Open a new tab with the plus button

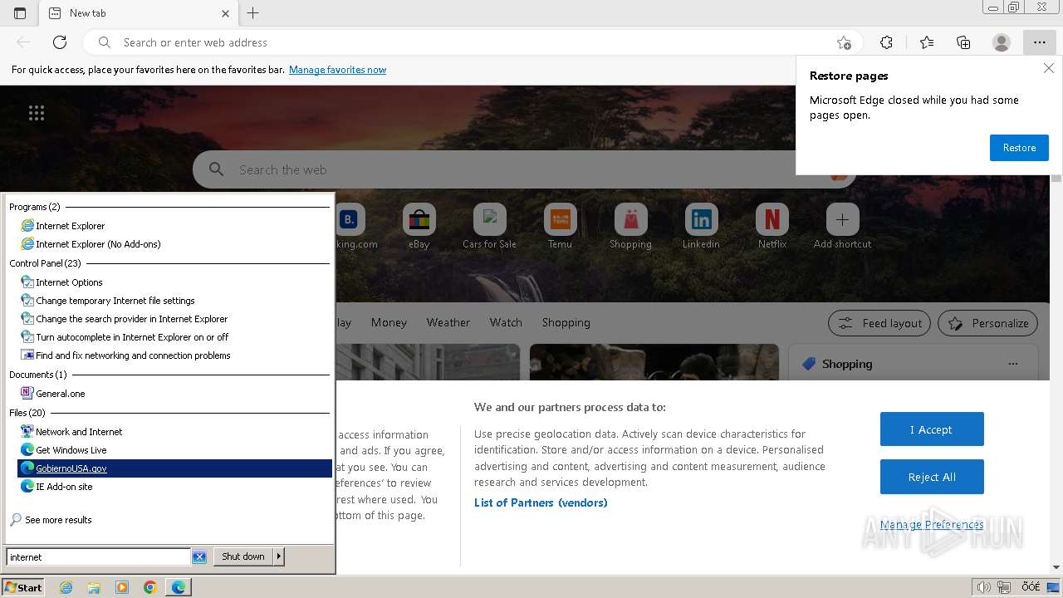coord(253,13)
